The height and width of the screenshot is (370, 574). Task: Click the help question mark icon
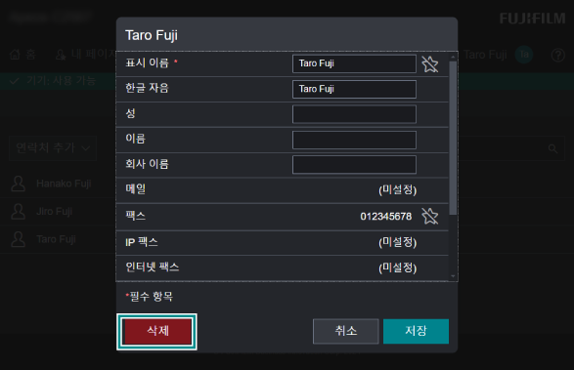click(x=558, y=56)
